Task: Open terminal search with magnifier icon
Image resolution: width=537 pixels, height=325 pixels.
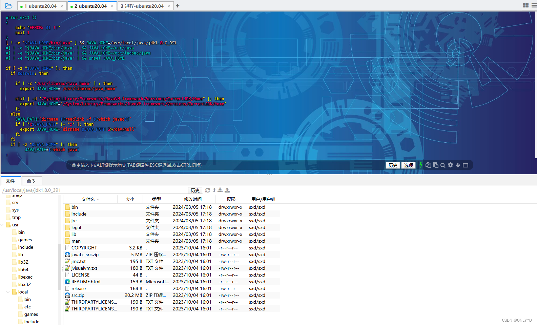Action: 443,165
